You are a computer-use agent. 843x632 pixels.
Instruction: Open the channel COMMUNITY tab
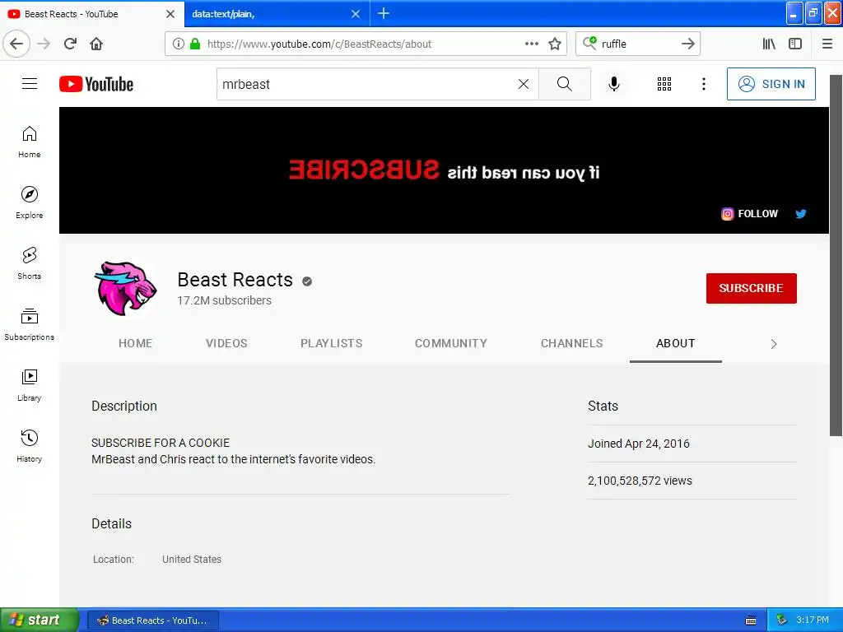point(451,343)
